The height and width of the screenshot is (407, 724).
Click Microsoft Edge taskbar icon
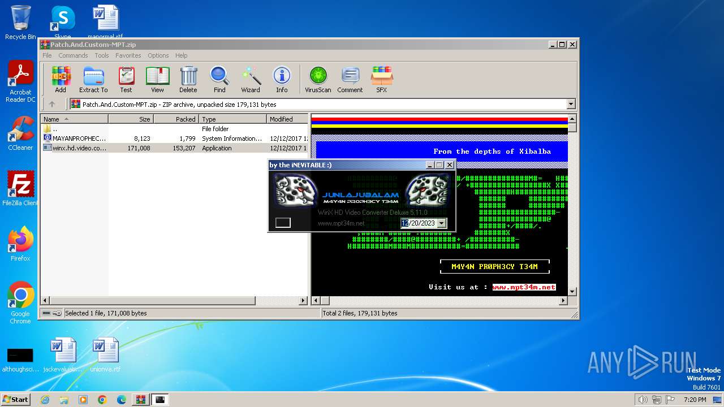(x=121, y=400)
